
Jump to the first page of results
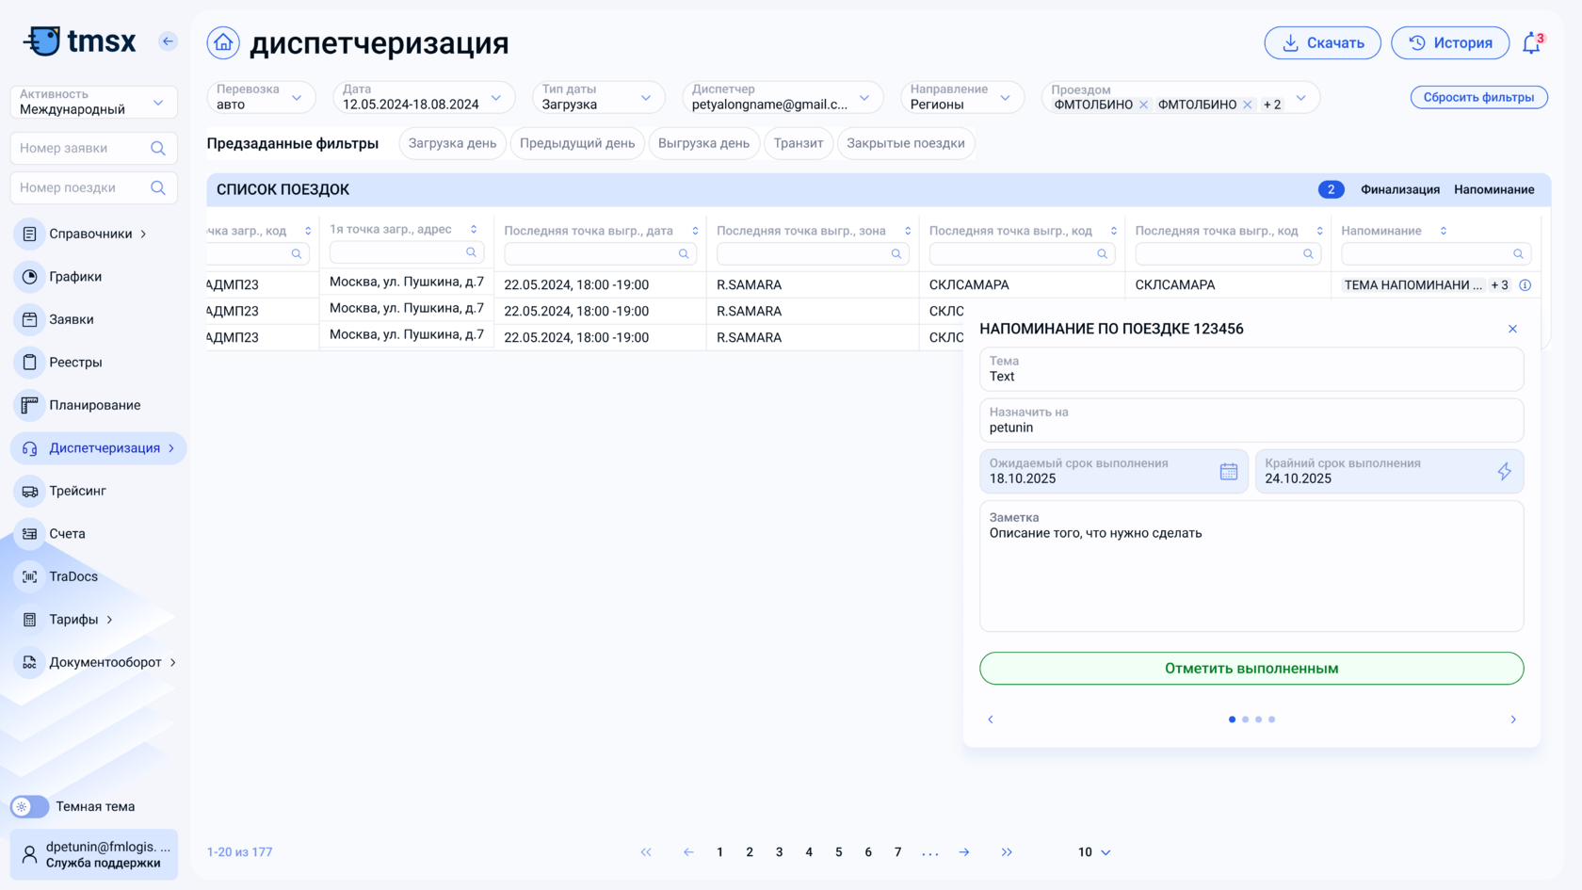point(646,852)
